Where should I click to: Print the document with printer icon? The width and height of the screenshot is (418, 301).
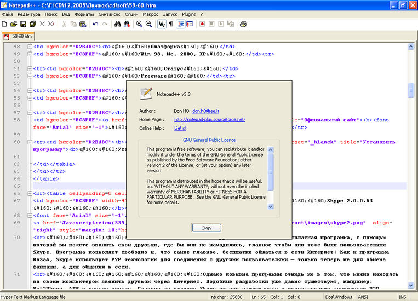243,24
